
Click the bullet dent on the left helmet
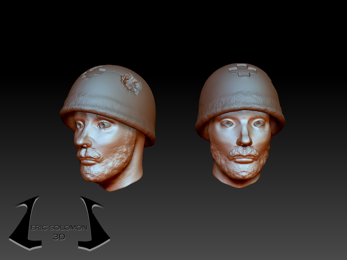[131, 84]
